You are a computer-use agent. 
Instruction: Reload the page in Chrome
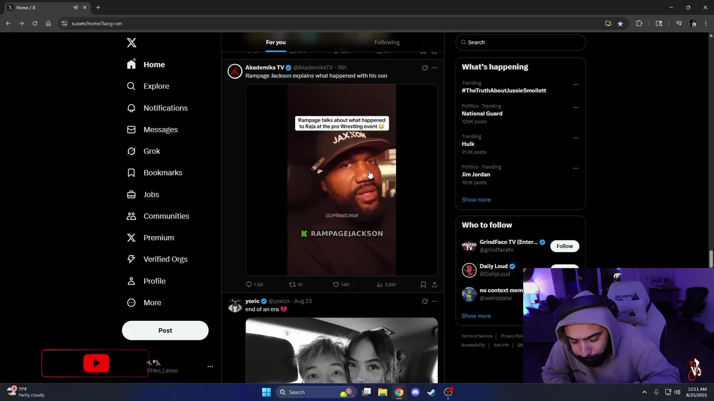pos(35,23)
